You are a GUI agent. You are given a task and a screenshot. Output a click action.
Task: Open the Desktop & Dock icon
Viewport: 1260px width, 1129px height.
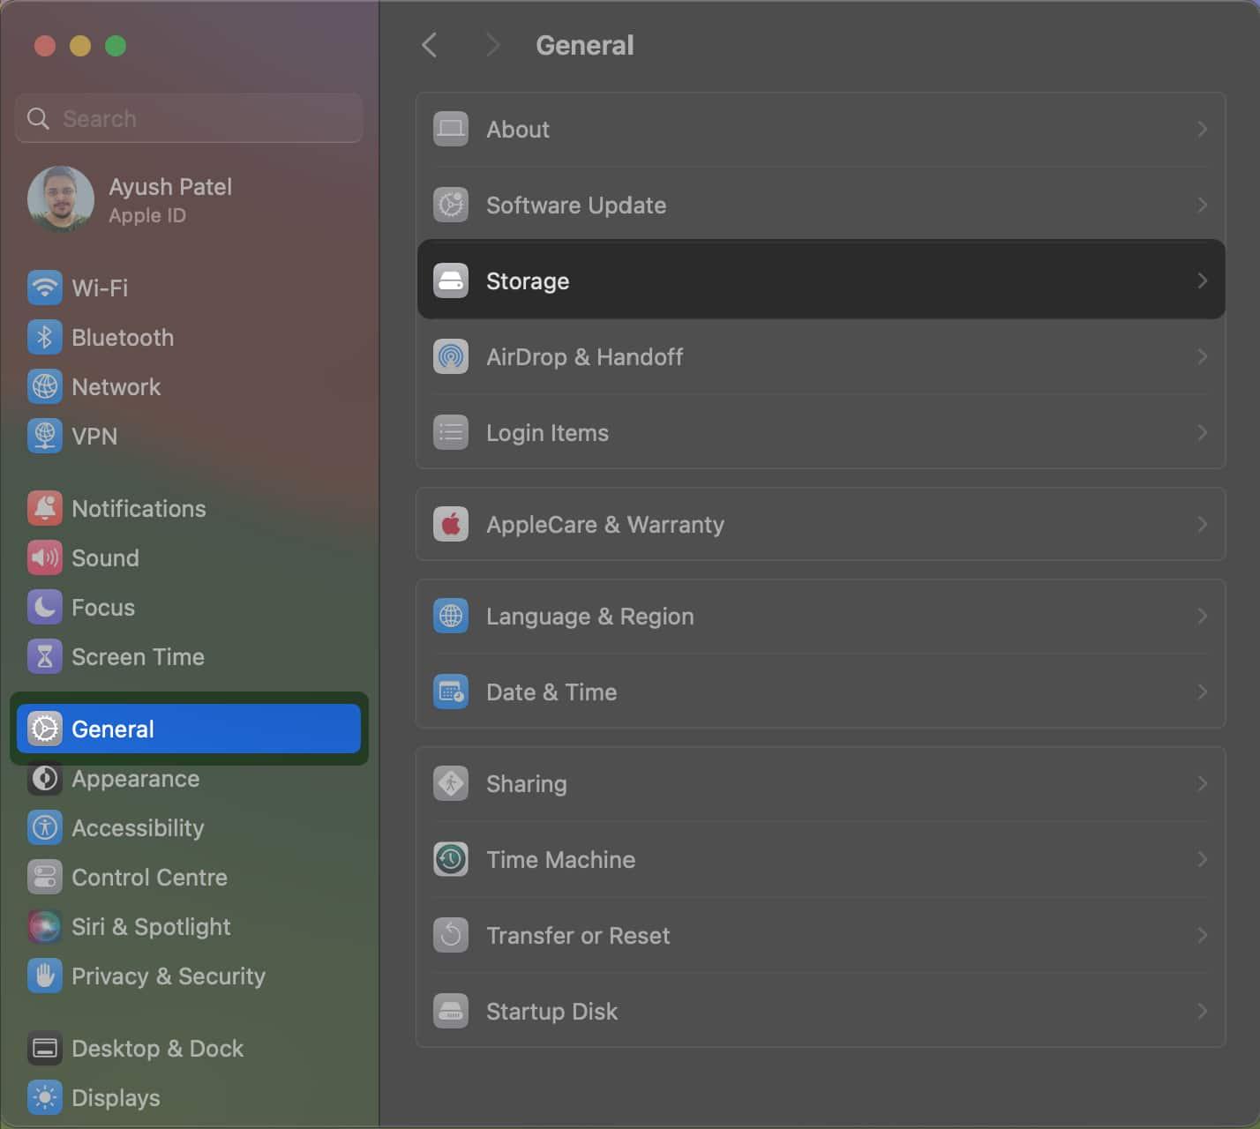pos(44,1048)
